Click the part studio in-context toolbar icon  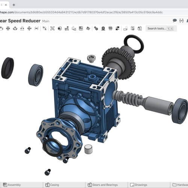click(x=139, y=29)
